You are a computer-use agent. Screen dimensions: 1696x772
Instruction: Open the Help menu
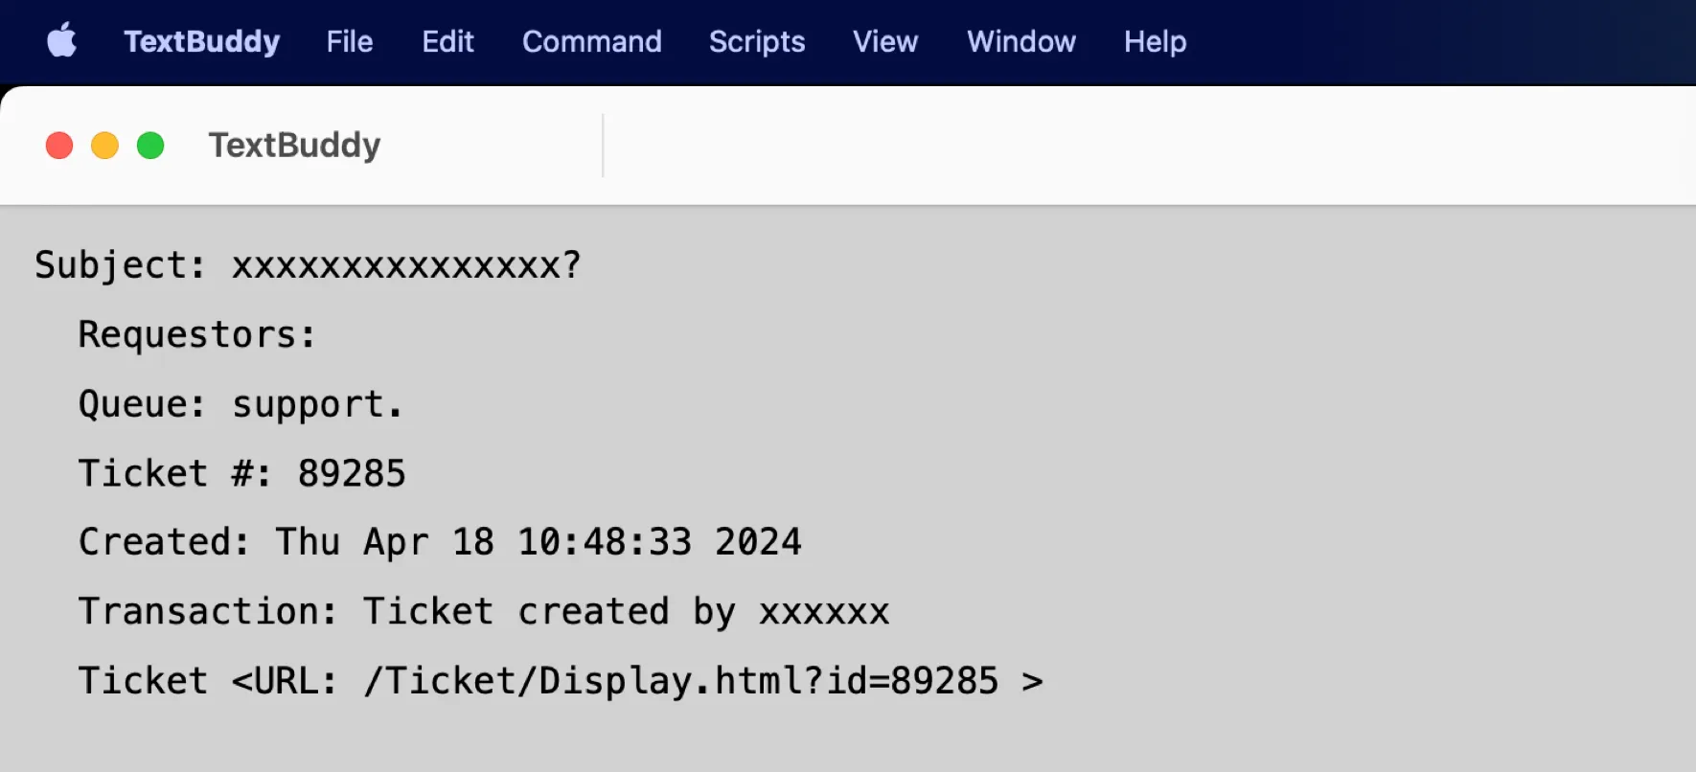(1153, 41)
